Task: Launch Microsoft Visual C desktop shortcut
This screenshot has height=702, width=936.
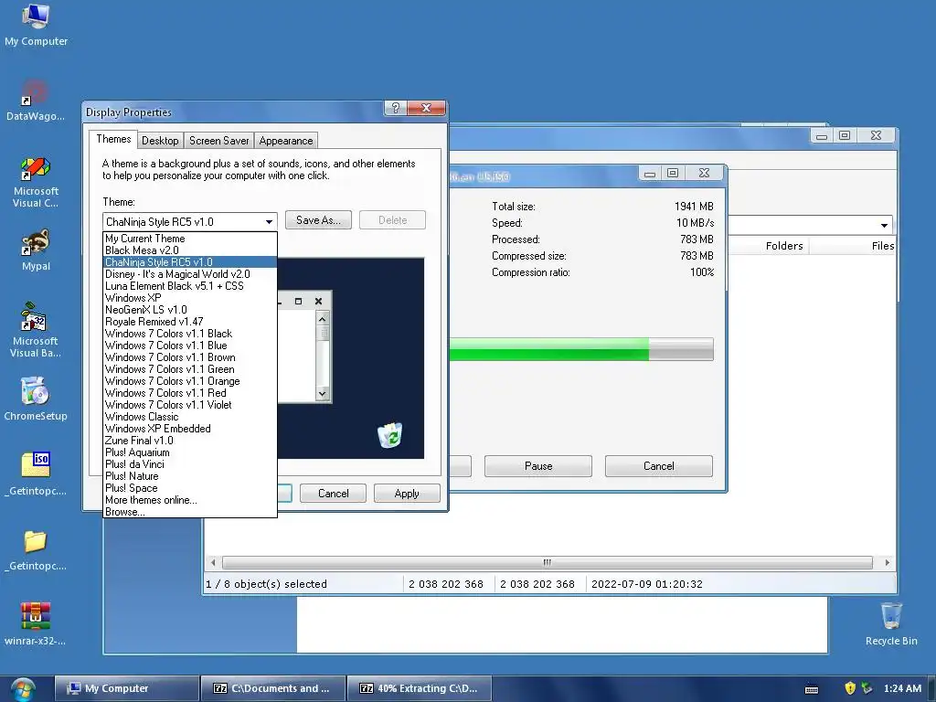Action: 36,182
